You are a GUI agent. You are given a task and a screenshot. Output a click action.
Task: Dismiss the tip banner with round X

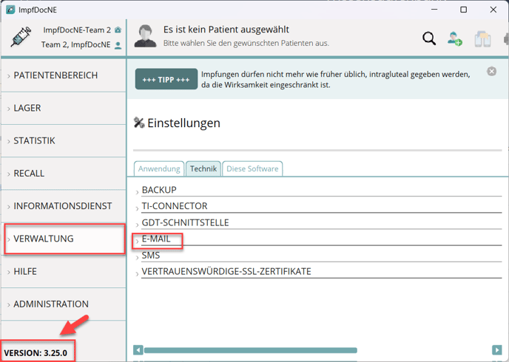[491, 72]
